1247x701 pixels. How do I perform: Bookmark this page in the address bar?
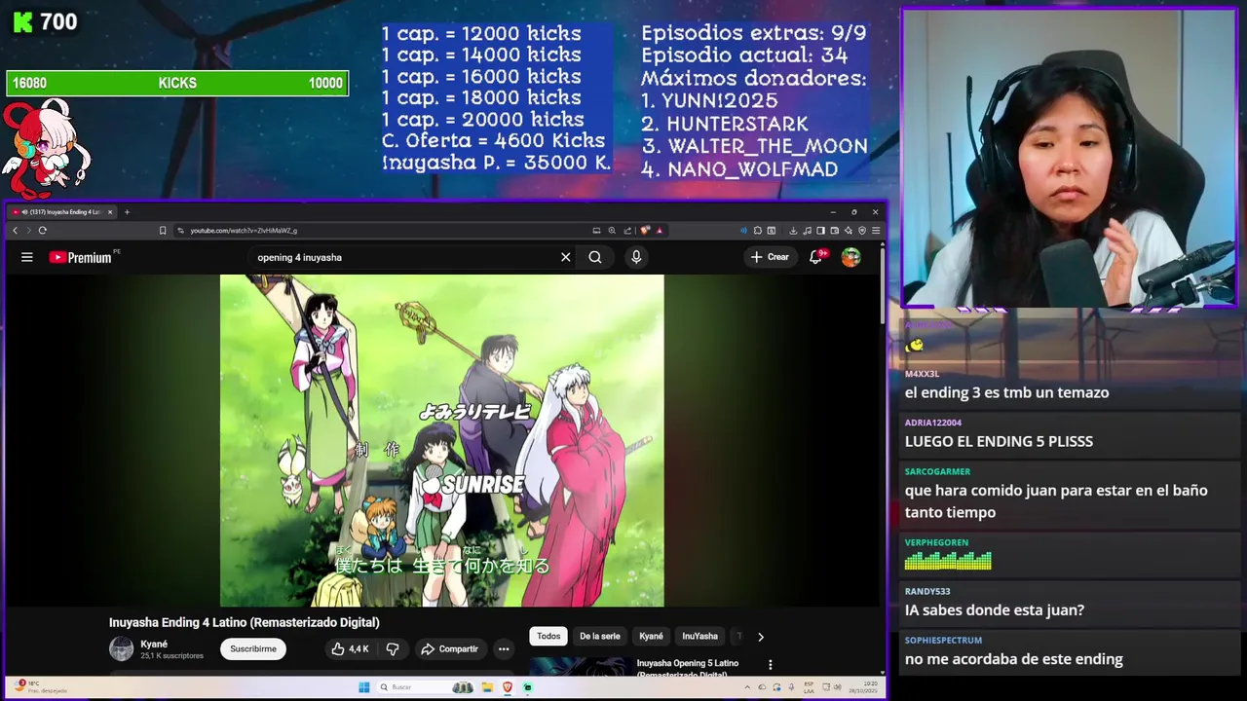click(x=163, y=231)
